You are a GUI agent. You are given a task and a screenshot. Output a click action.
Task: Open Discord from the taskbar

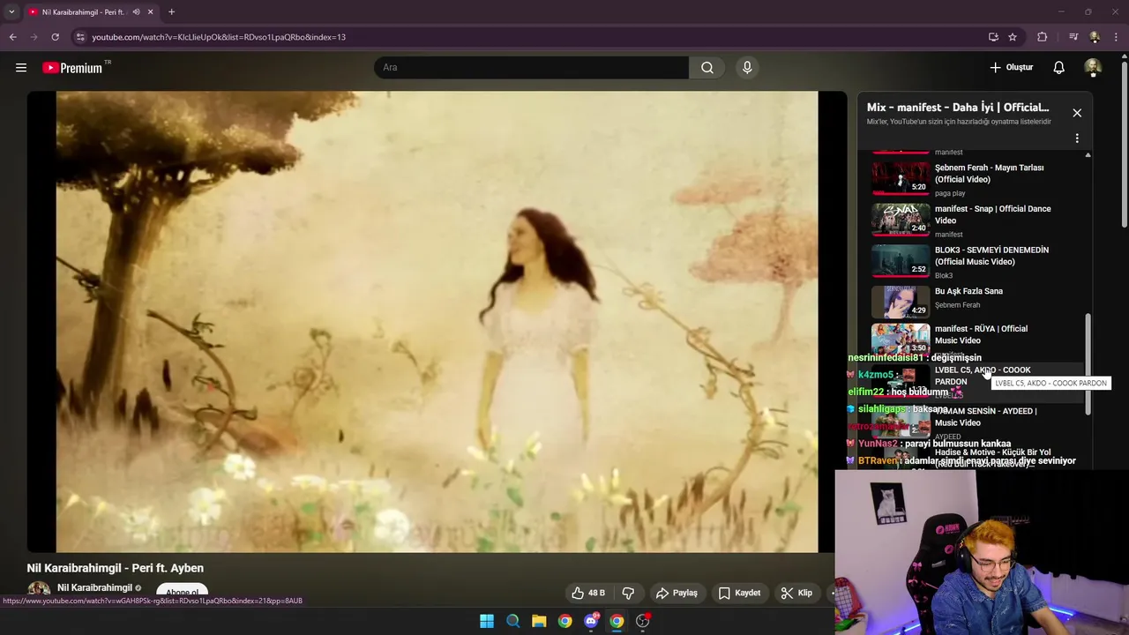click(591, 621)
